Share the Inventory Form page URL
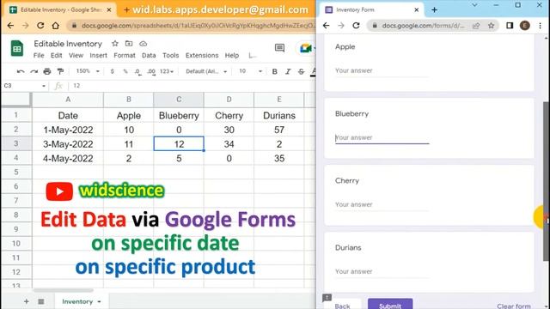550x309 pixels. tap(476, 26)
